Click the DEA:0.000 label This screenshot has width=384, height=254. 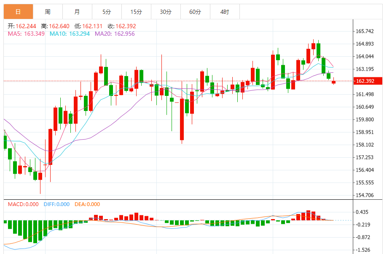coord(87,204)
